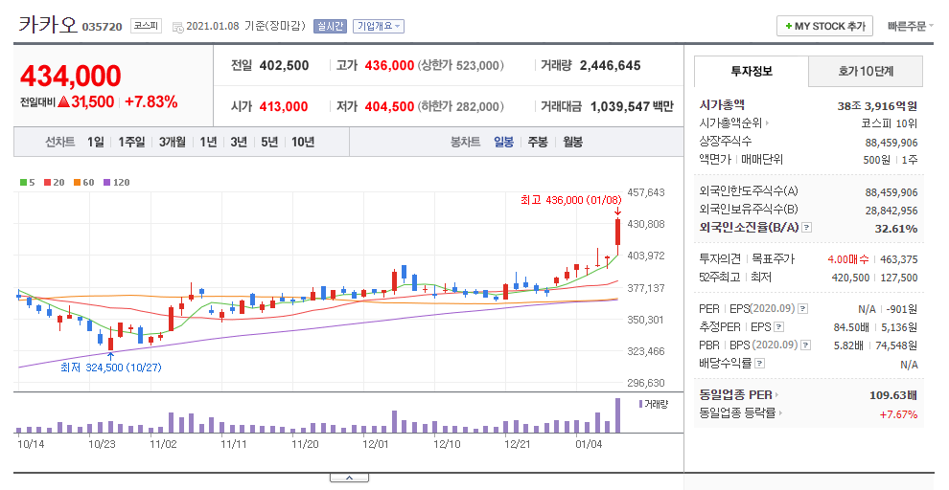Click the 거래대금 value 1,039,547 백만
Viewport: 949px width, 490px height.
pyautogui.click(x=632, y=106)
